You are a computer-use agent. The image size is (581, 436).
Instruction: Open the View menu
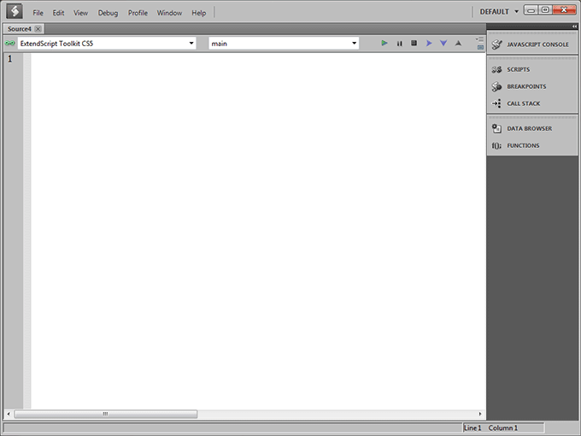(x=80, y=13)
